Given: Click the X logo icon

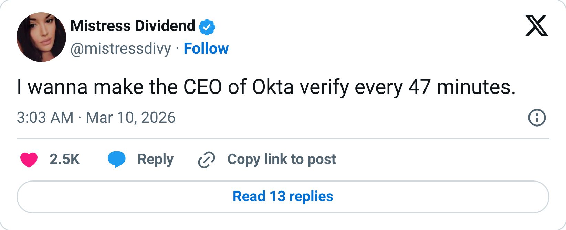Looking at the screenshot, I should click(536, 25).
